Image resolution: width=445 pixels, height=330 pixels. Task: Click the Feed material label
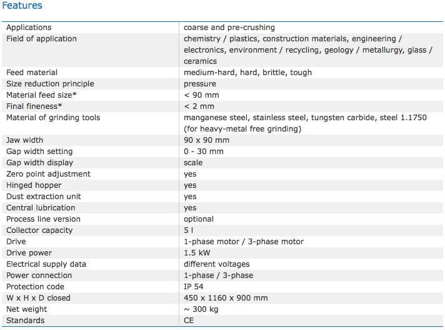pos(32,73)
